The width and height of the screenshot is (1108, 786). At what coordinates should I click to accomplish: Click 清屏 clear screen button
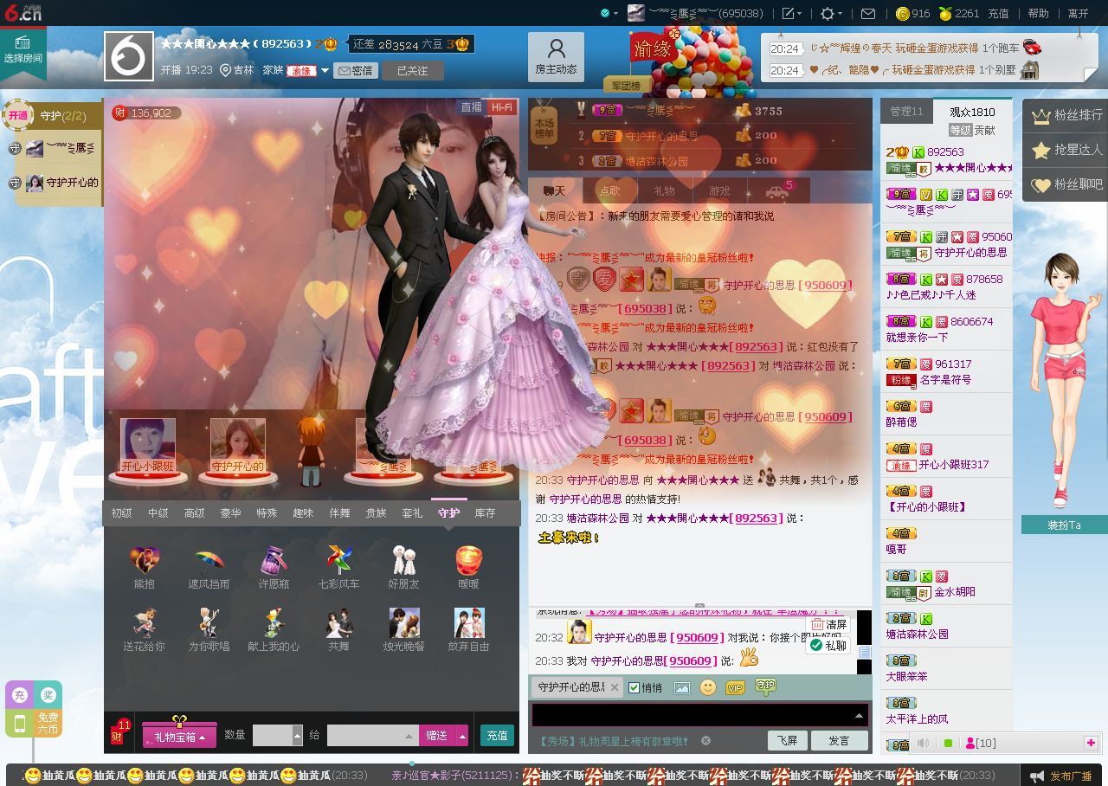click(828, 624)
